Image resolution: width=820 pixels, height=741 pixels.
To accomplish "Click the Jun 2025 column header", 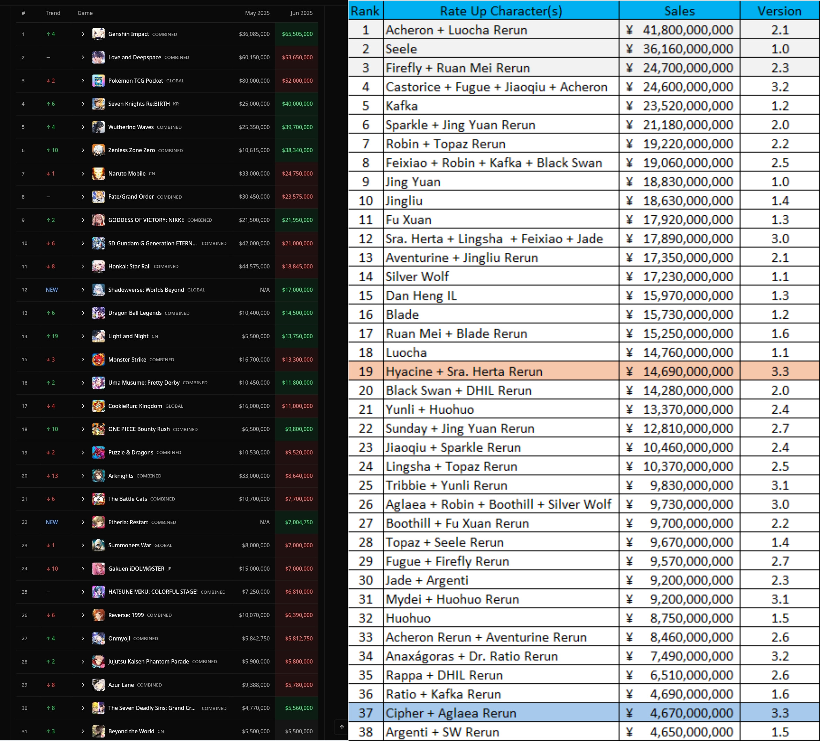I will (x=301, y=13).
